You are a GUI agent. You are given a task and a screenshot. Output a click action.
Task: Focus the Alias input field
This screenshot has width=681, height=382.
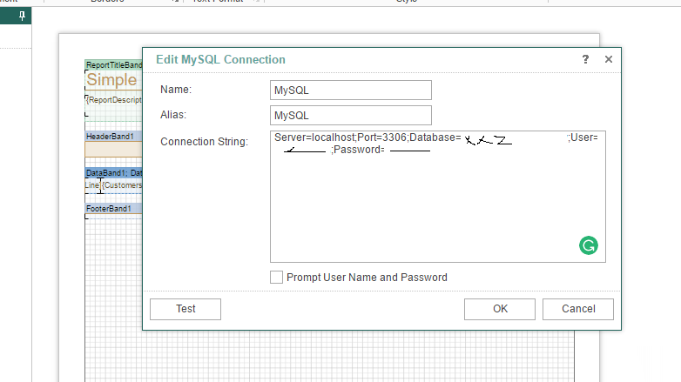[351, 116]
